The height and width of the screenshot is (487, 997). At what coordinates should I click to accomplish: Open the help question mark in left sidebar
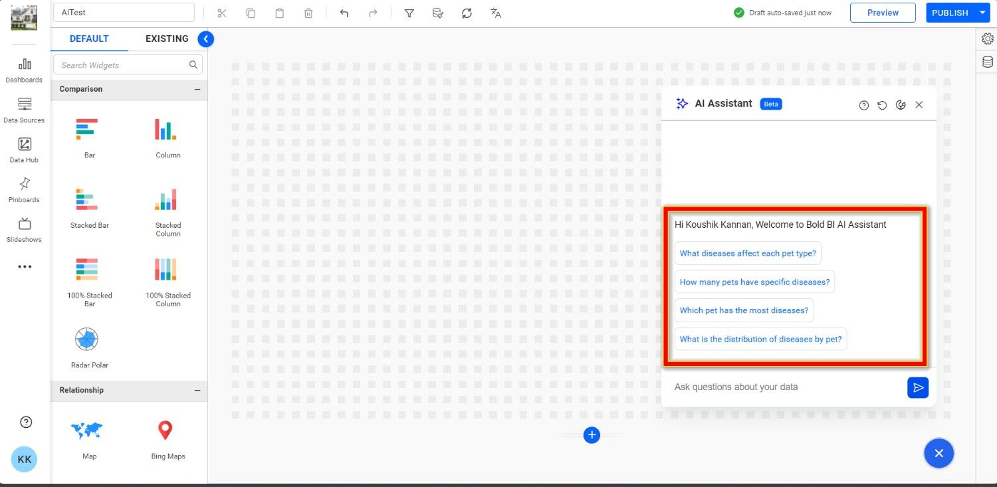tap(26, 422)
